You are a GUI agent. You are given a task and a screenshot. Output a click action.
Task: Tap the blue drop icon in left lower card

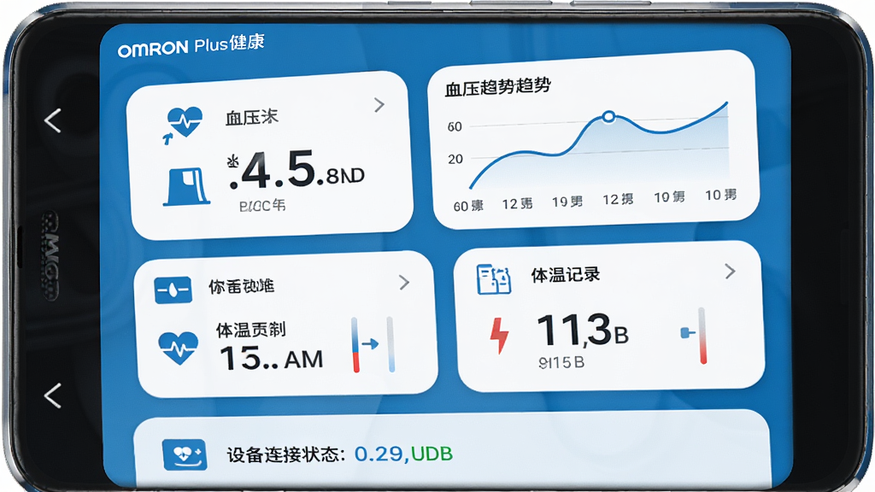(173, 290)
